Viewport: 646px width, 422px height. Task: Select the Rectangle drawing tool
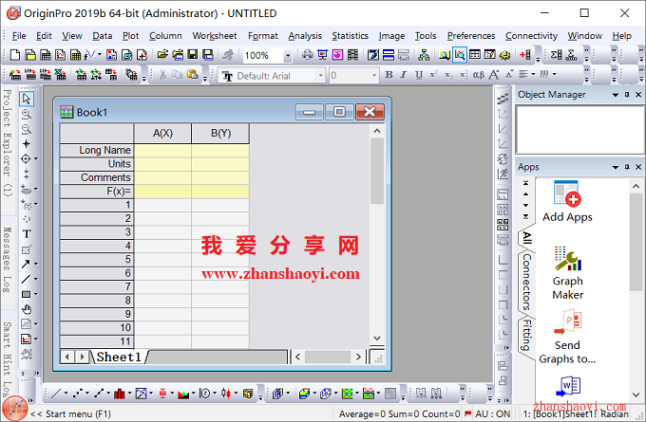point(26,294)
